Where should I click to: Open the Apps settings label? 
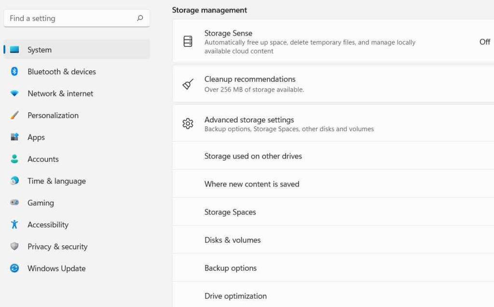[x=36, y=138]
